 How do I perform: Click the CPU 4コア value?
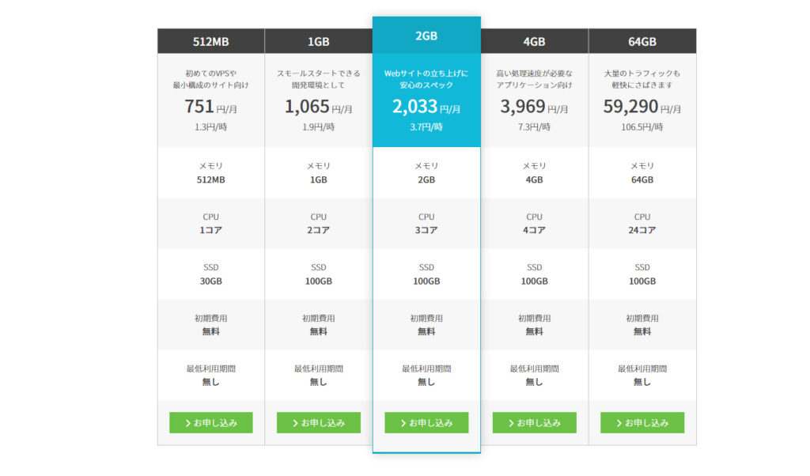(x=534, y=230)
